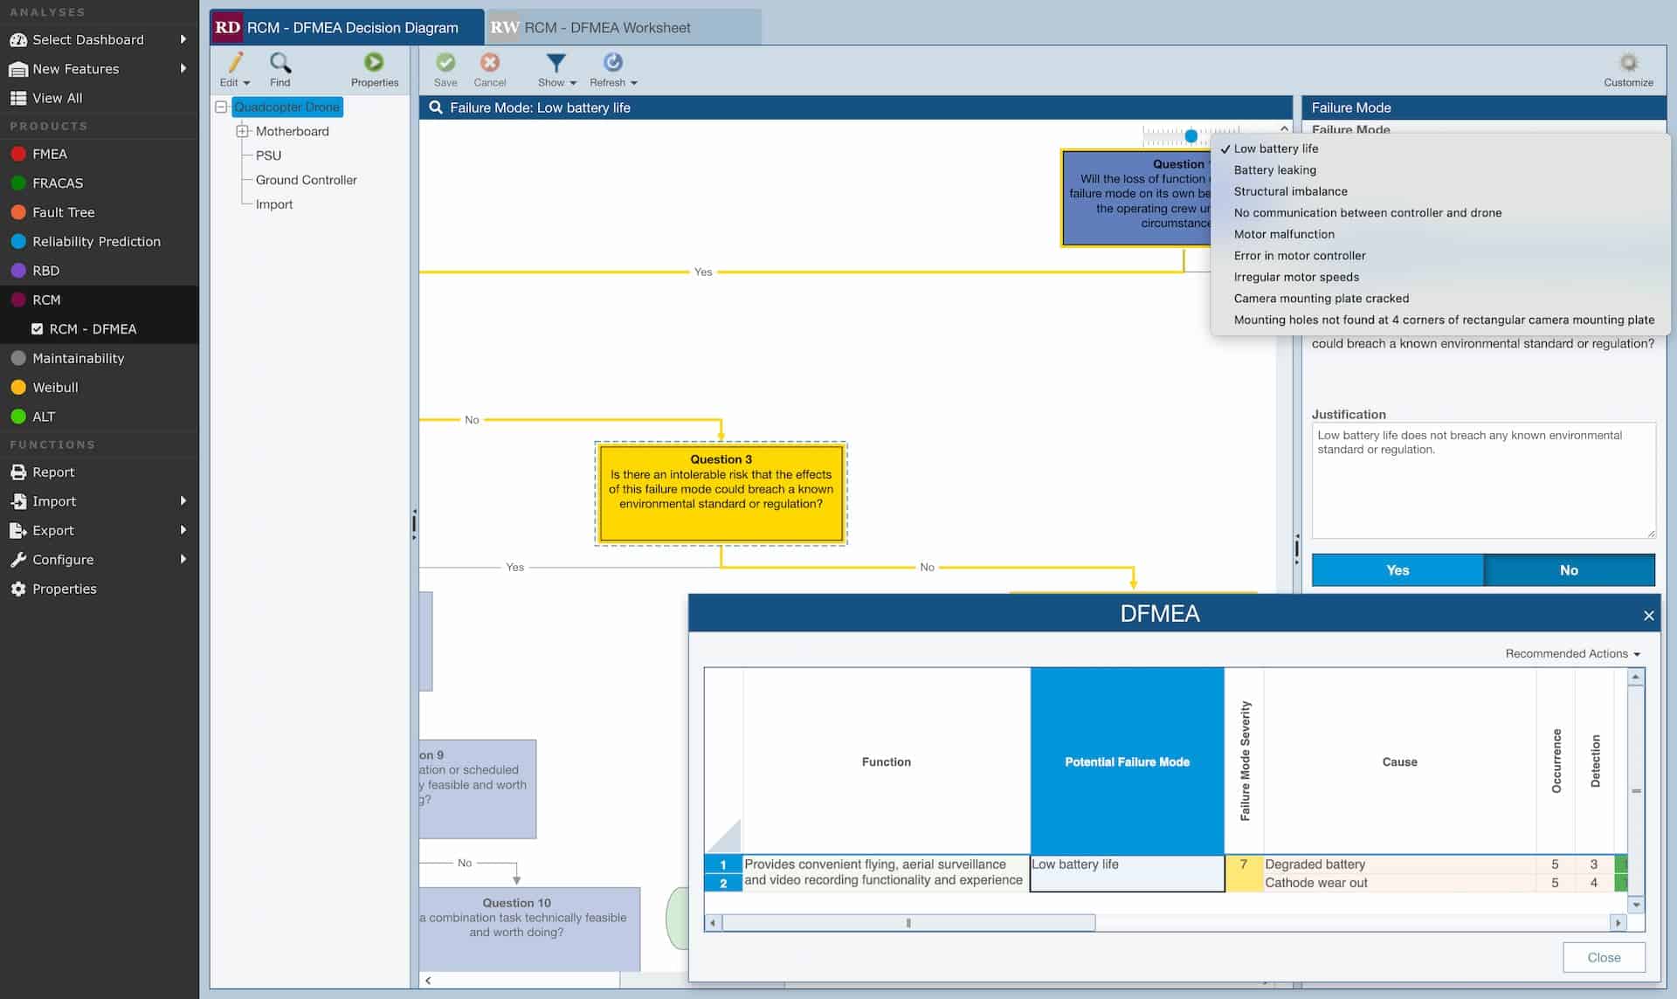1677x999 pixels.
Task: Refresh the decision diagram
Action: tap(612, 69)
